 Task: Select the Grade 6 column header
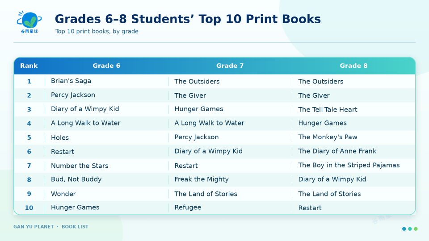106,66
